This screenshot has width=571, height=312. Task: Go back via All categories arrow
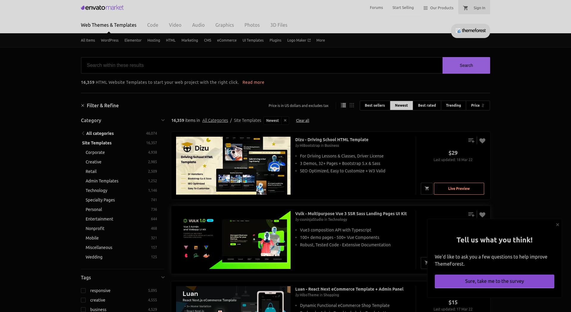(83, 133)
